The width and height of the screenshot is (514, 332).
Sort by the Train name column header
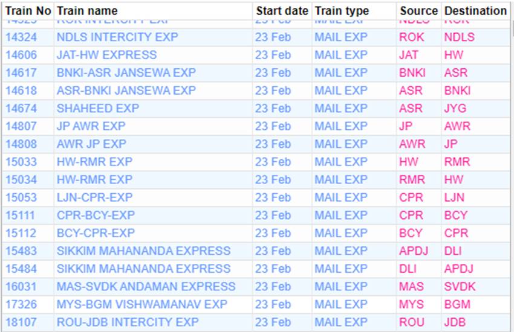pos(87,11)
